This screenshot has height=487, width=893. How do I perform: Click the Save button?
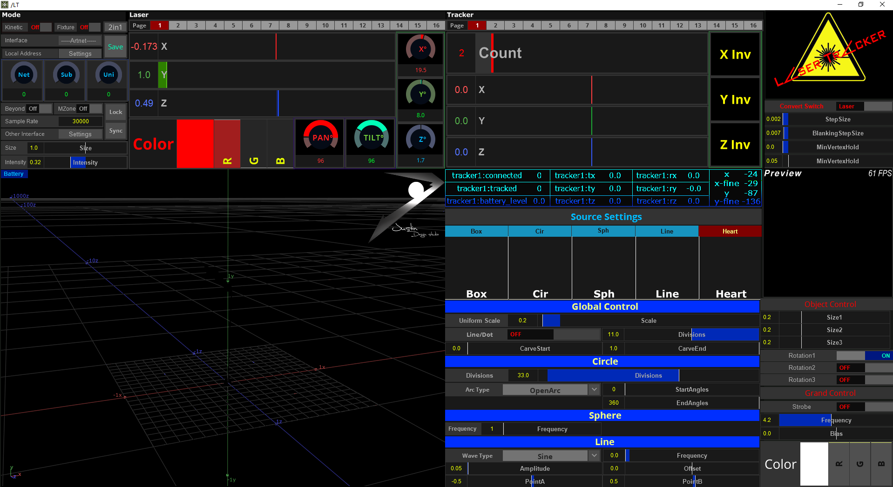click(115, 47)
